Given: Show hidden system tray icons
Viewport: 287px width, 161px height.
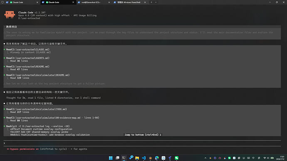Looking at the screenshot, I should tap(205, 158).
